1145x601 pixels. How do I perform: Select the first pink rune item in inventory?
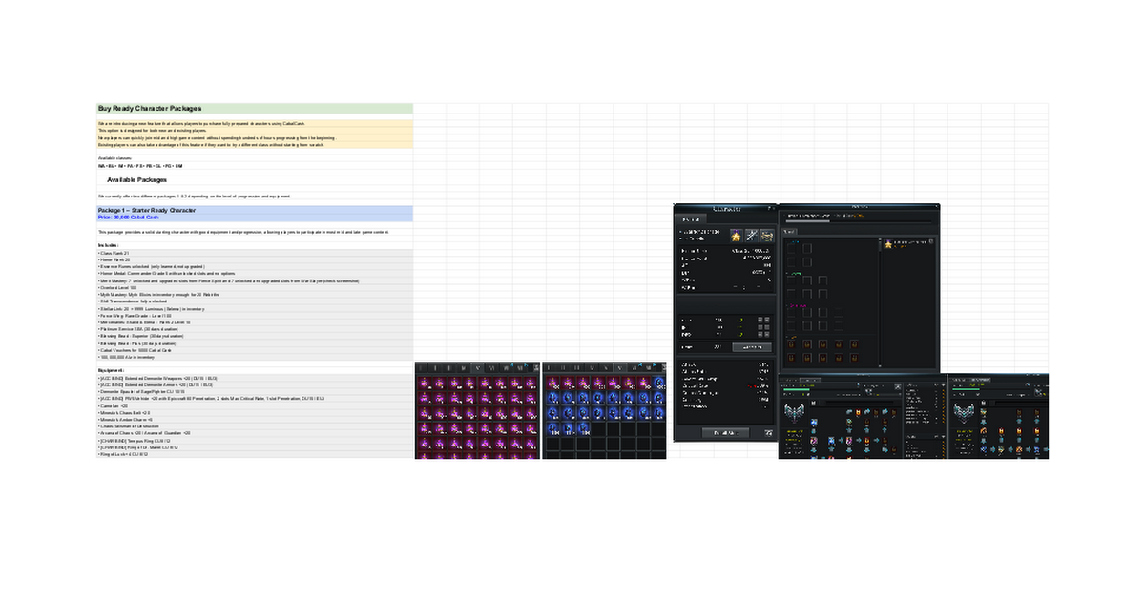click(426, 383)
